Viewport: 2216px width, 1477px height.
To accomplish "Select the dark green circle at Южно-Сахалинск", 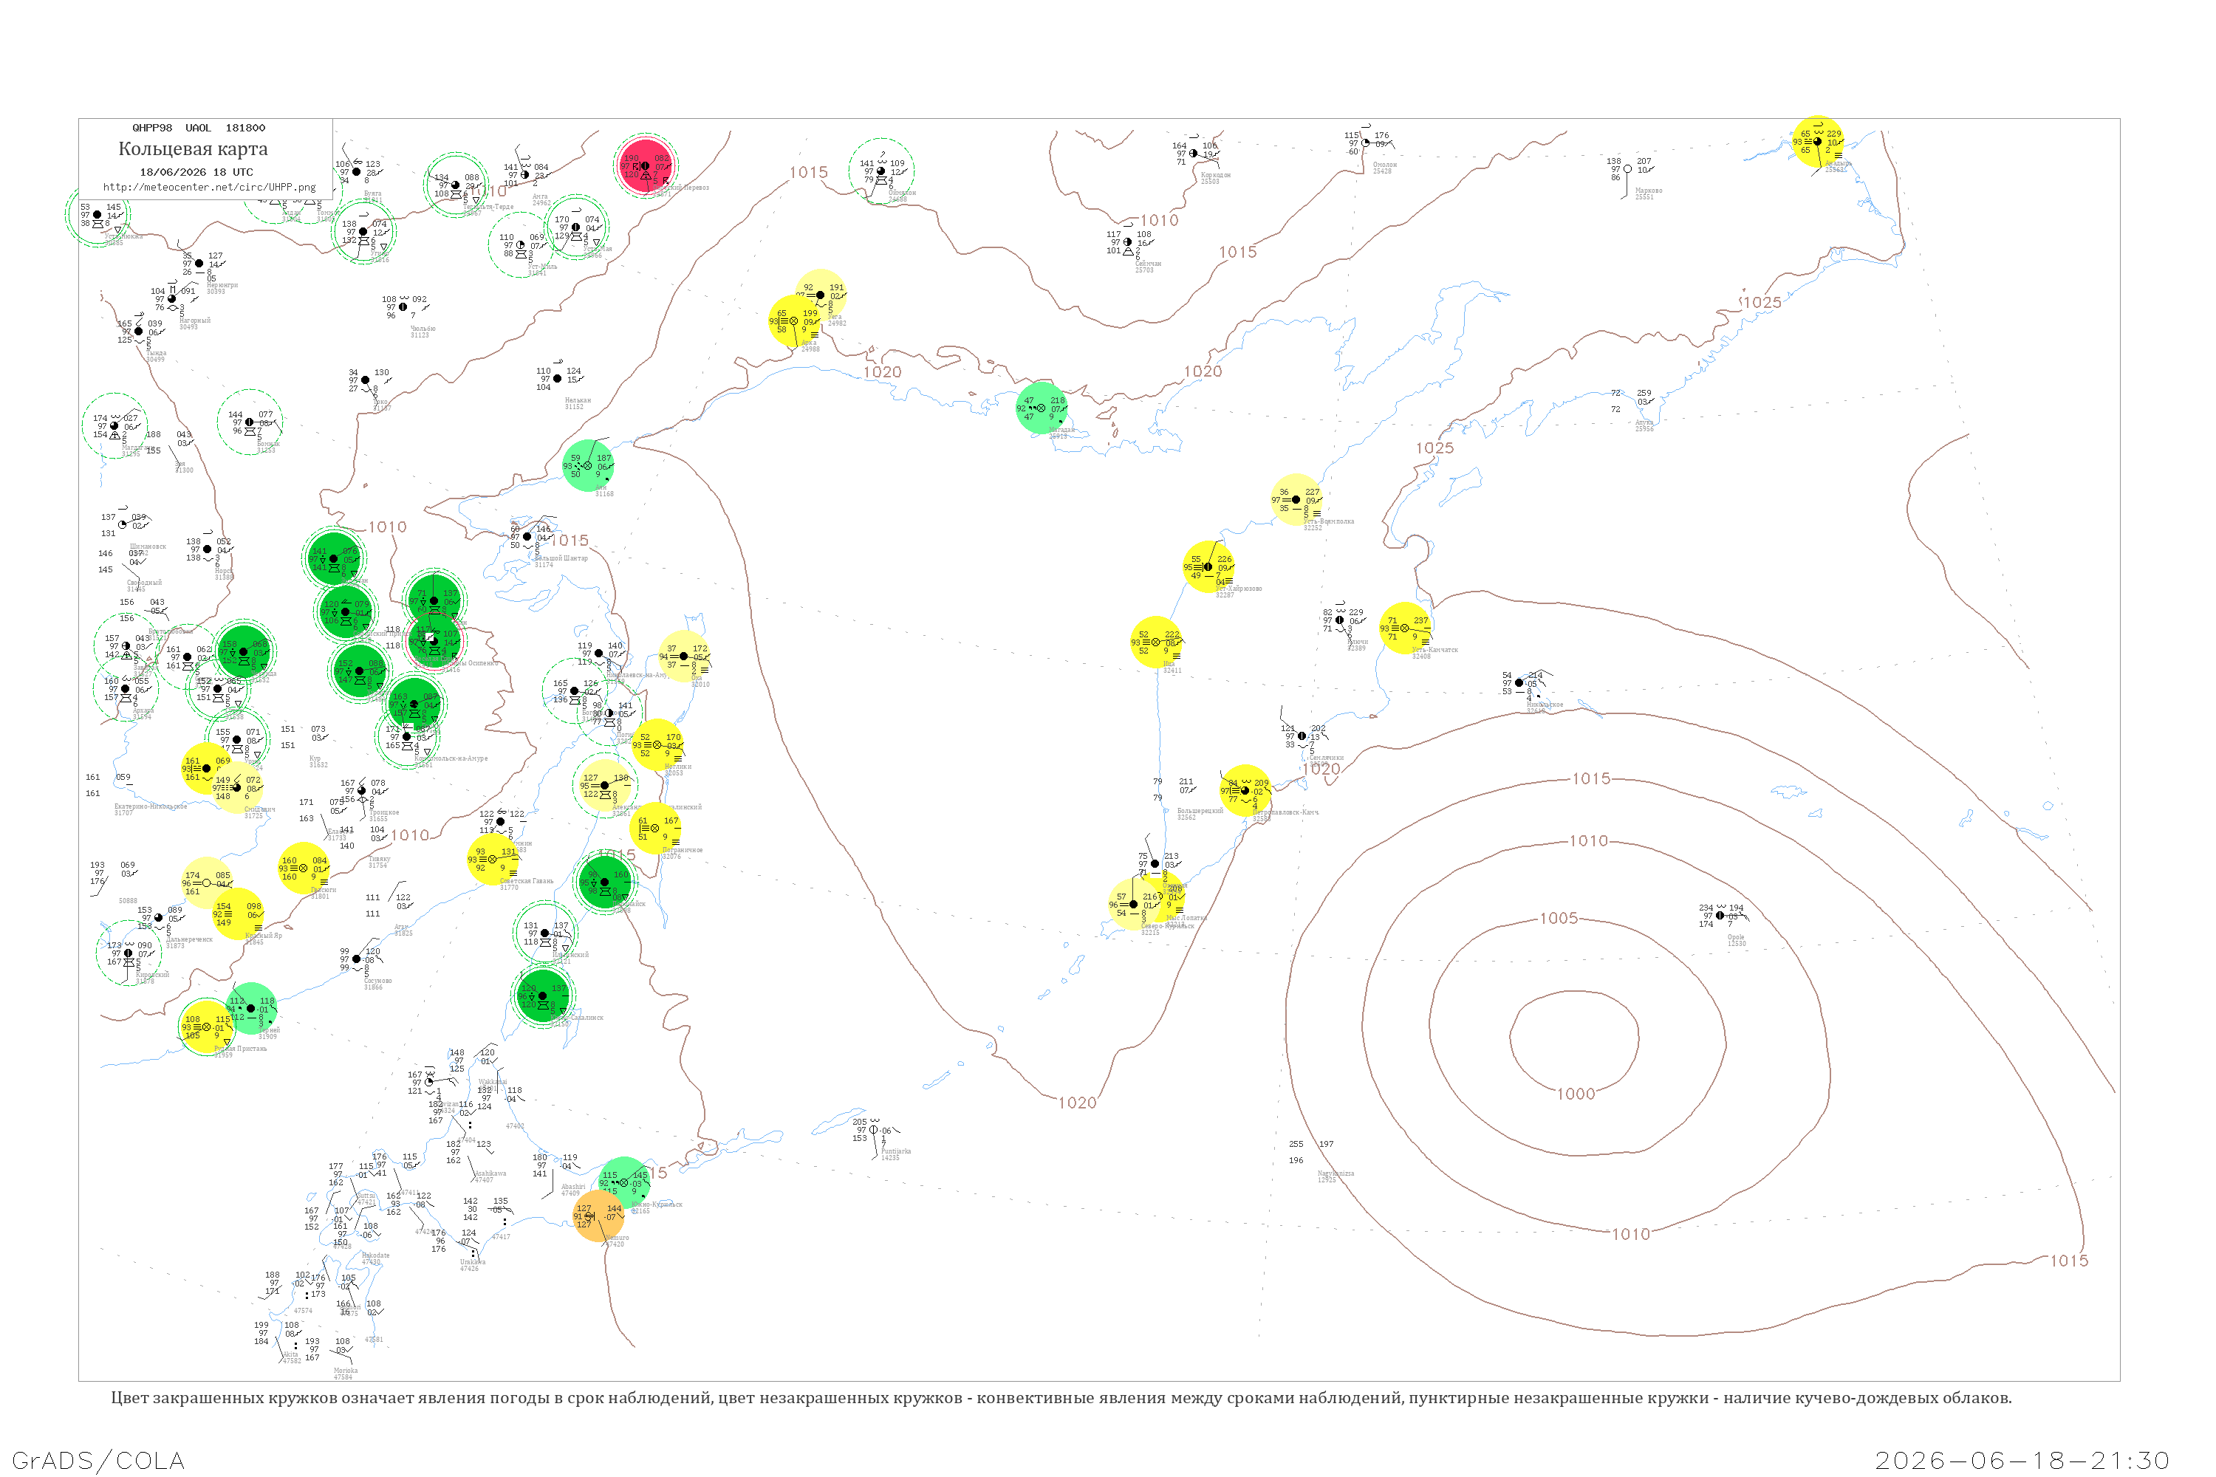I will 543,995.
